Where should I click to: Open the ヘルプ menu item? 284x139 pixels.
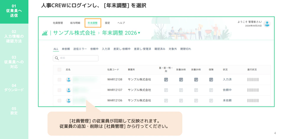tap(121, 23)
